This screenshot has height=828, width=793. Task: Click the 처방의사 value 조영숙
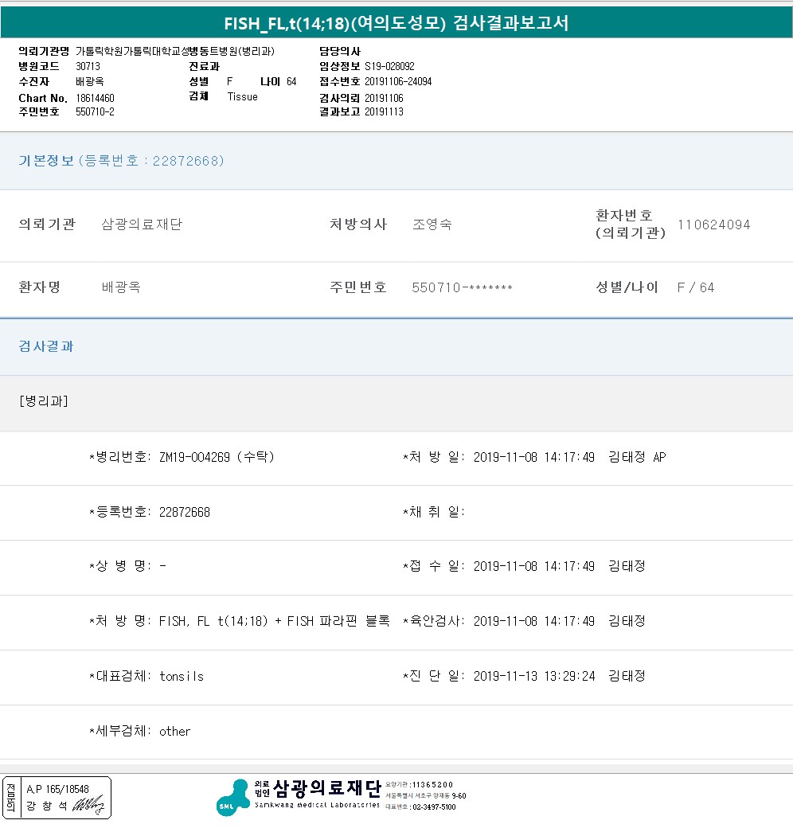click(x=432, y=225)
